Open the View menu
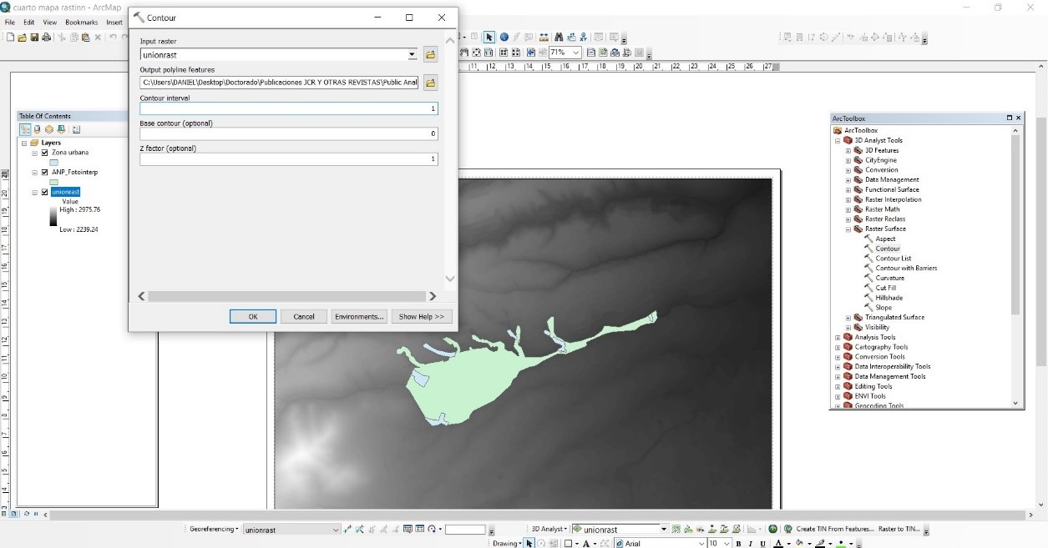The image size is (1048, 548). tap(50, 22)
